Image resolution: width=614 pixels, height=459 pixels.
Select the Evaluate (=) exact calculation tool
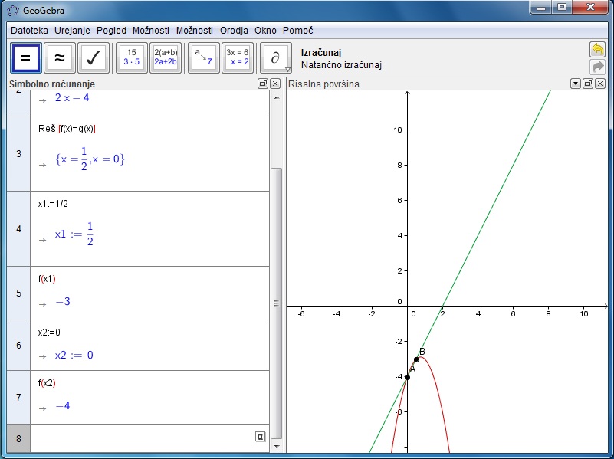pos(25,58)
